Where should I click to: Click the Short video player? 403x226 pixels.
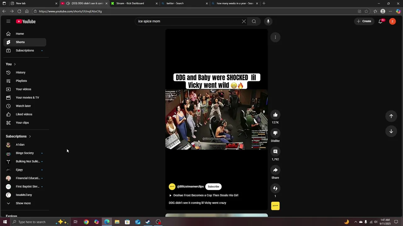pyautogui.click(x=217, y=119)
